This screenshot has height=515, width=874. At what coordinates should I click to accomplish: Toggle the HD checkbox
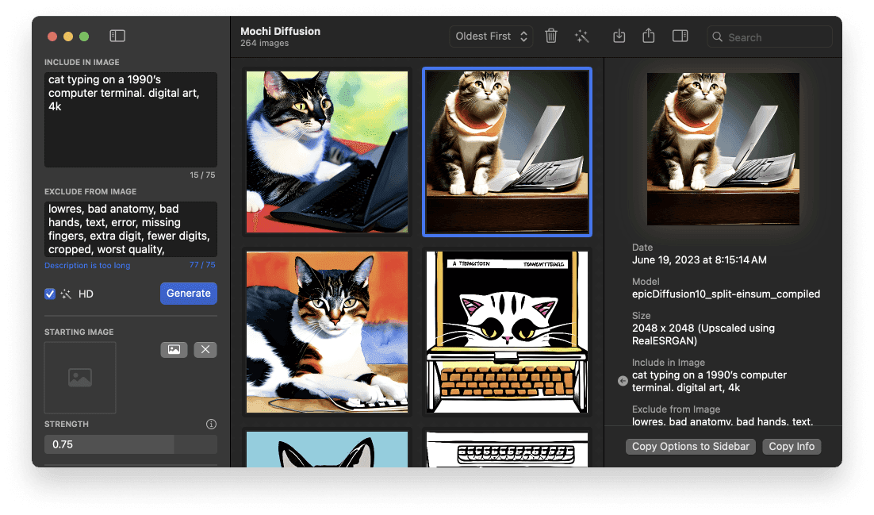(x=50, y=294)
